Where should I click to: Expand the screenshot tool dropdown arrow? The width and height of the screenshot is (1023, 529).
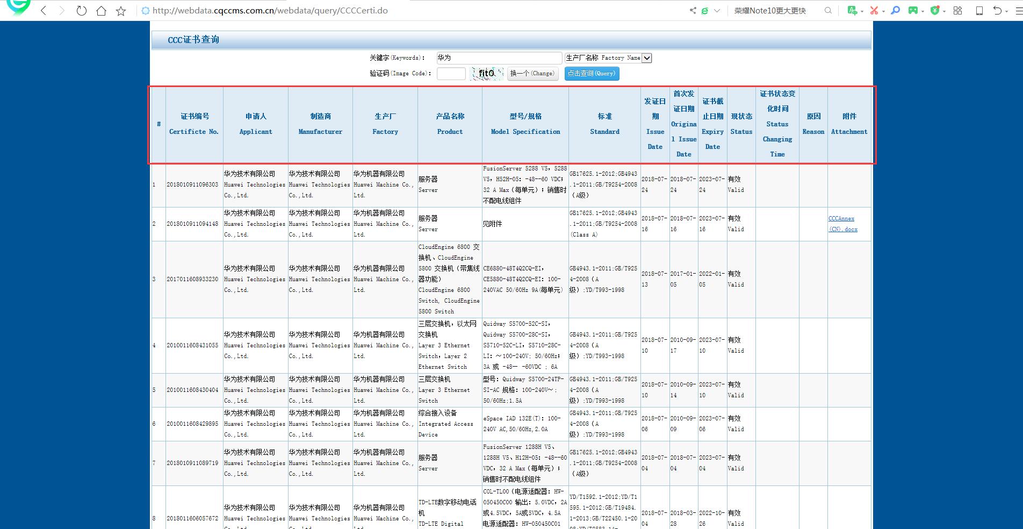[883, 11]
